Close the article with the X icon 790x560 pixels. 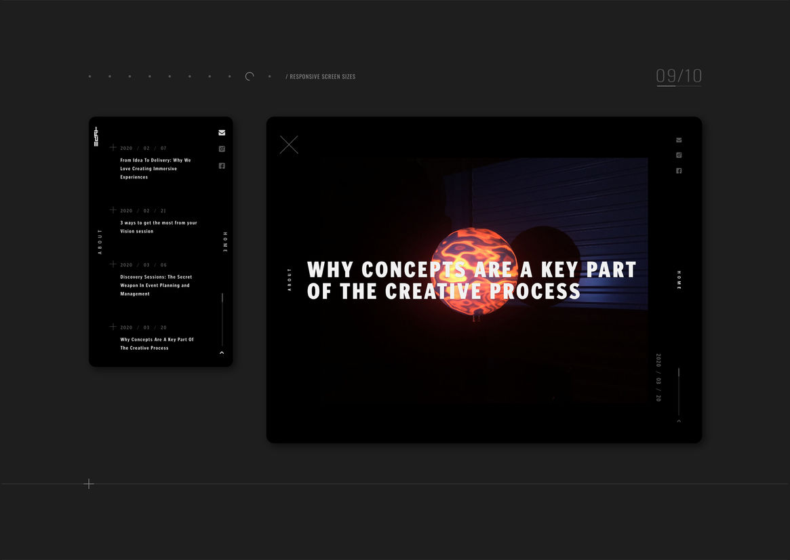point(289,145)
